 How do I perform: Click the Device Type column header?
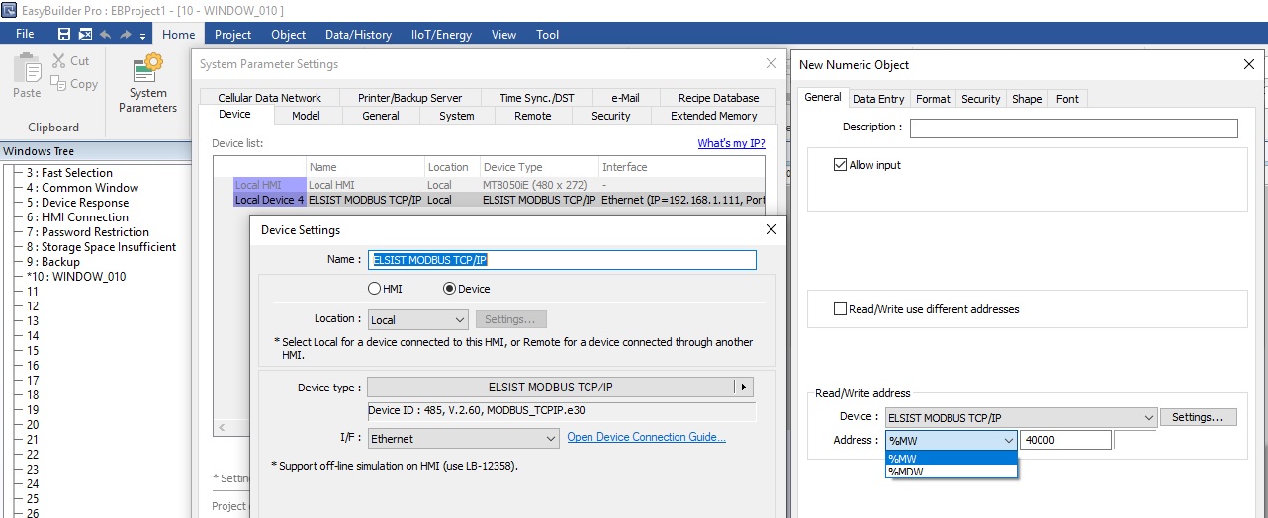coord(539,167)
